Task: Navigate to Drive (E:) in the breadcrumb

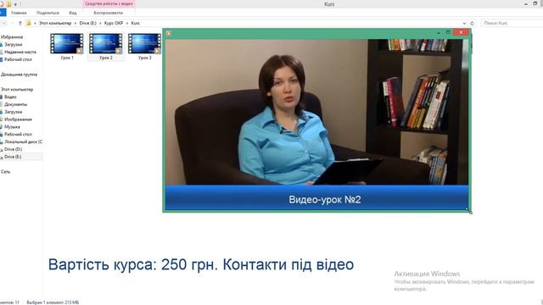Action: point(87,23)
